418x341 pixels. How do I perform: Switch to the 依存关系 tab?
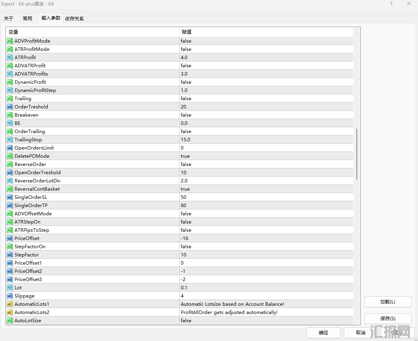point(75,18)
